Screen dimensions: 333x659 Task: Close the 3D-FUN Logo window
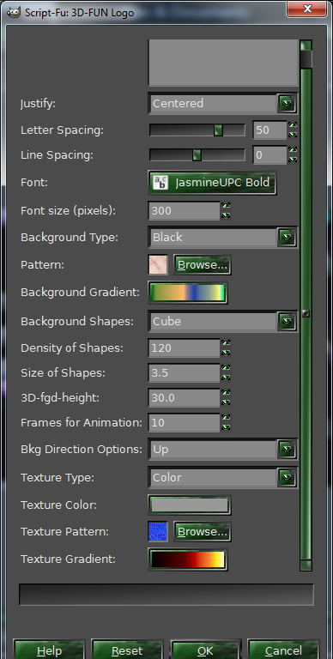click(306, 9)
